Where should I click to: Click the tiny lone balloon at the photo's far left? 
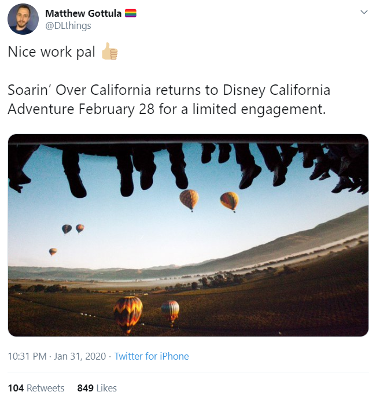(x=53, y=252)
